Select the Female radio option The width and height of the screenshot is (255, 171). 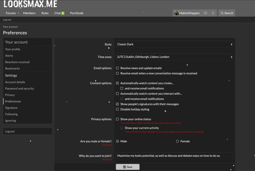(177, 141)
